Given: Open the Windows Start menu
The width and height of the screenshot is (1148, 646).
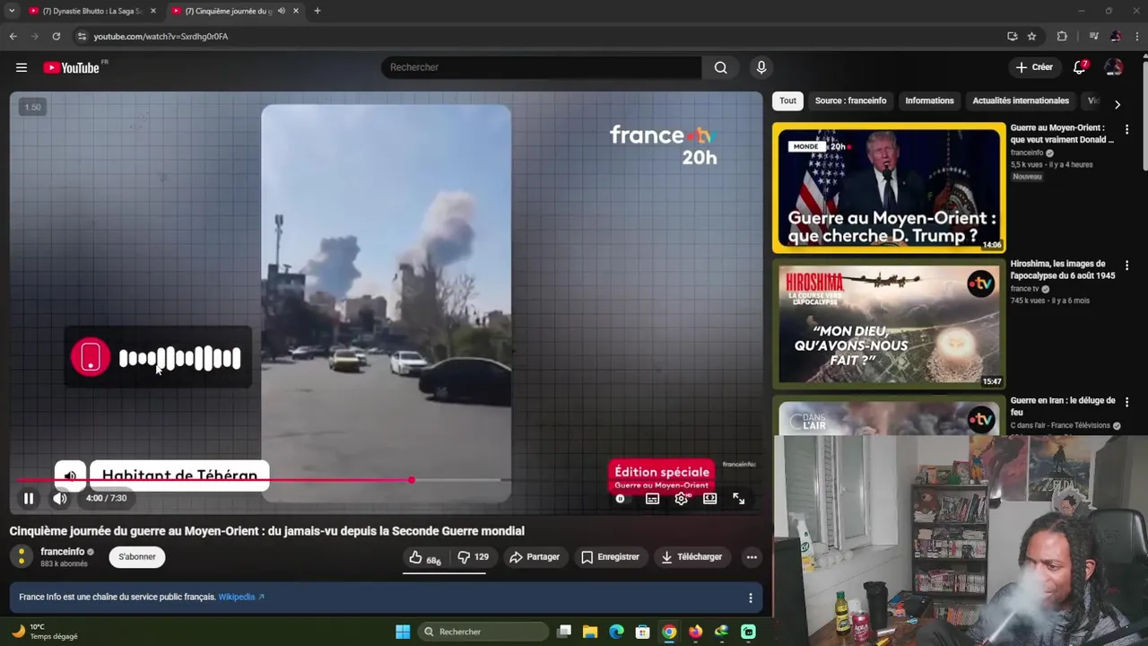Looking at the screenshot, I should pos(403,632).
